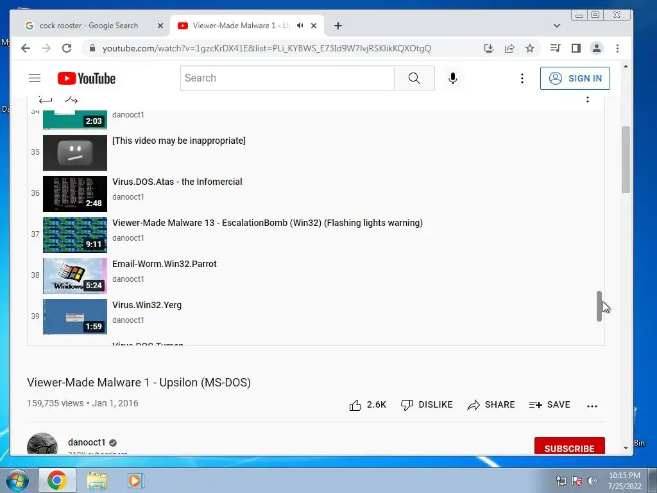Click page scrollbar down arrow
The height and width of the screenshot is (493, 657).
(626, 447)
